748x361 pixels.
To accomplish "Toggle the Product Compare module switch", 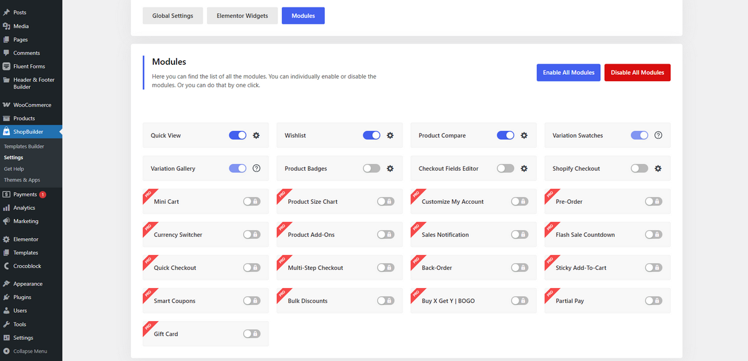I will click(x=506, y=135).
